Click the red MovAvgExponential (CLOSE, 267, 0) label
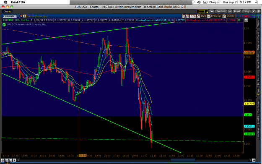 206,20
